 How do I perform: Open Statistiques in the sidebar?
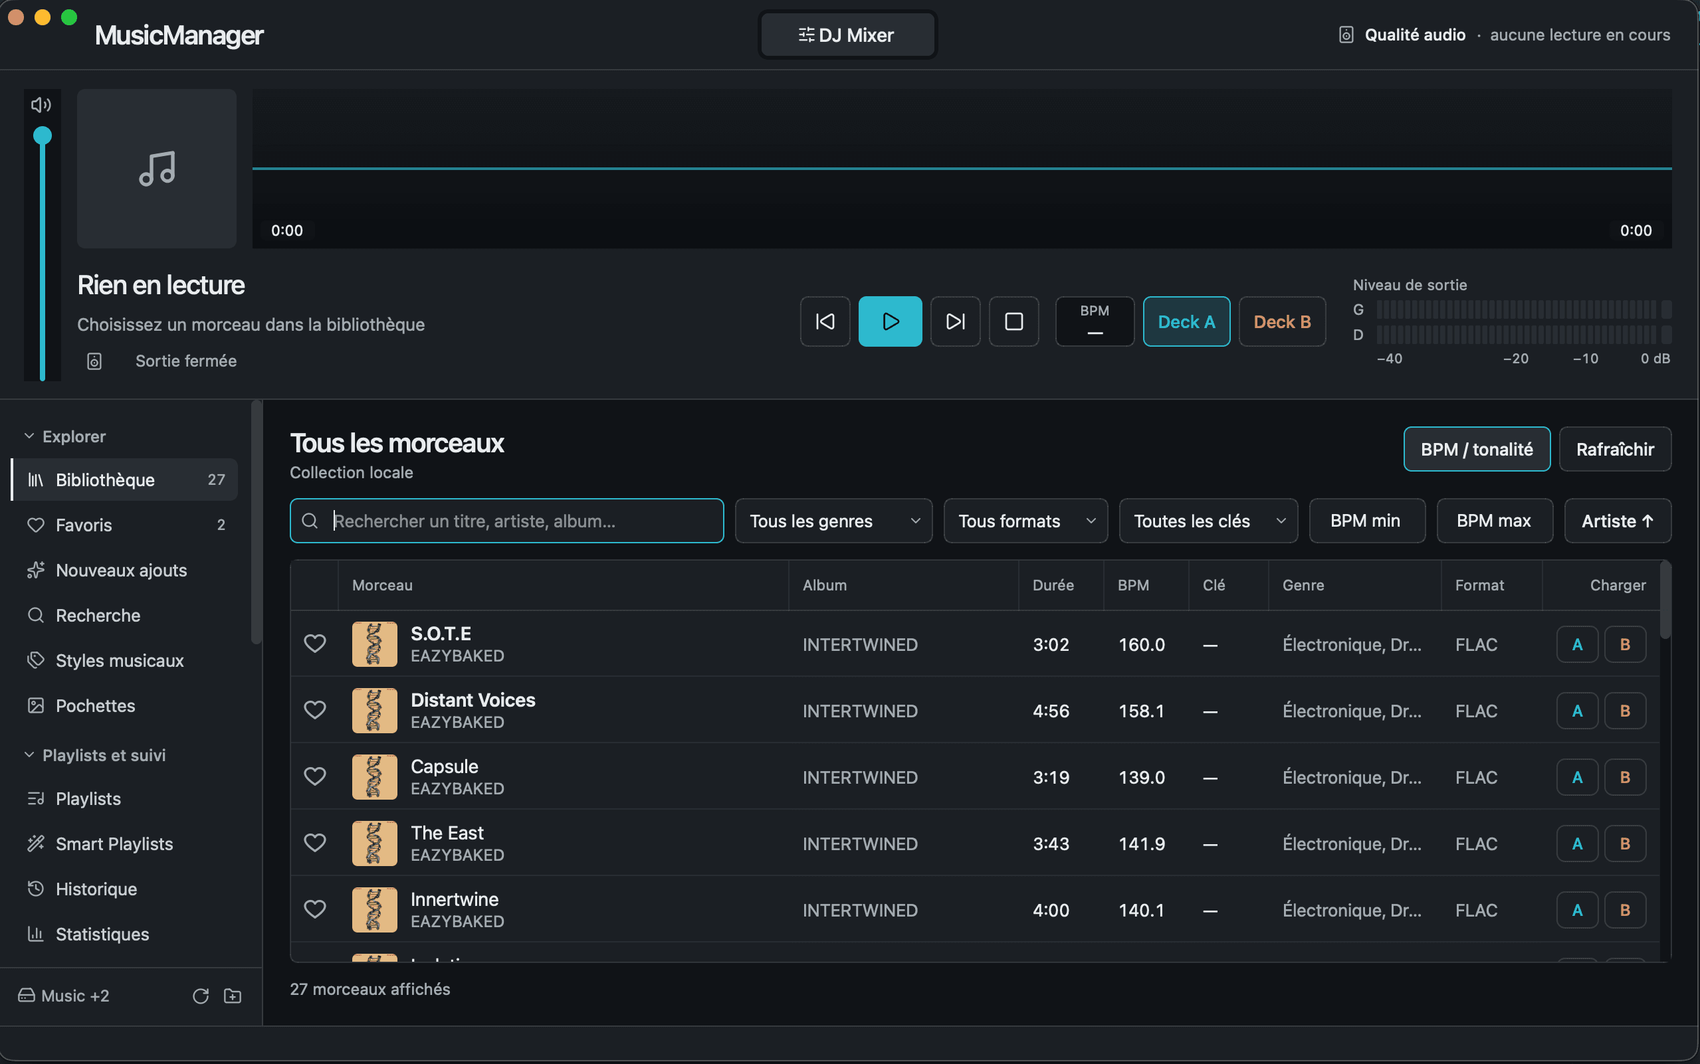pyautogui.click(x=124, y=934)
